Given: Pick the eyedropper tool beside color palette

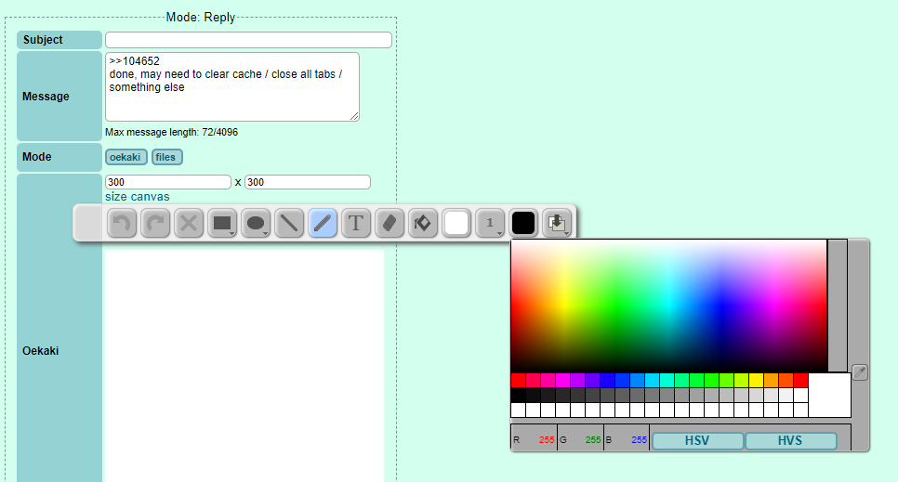Looking at the screenshot, I should (x=860, y=371).
